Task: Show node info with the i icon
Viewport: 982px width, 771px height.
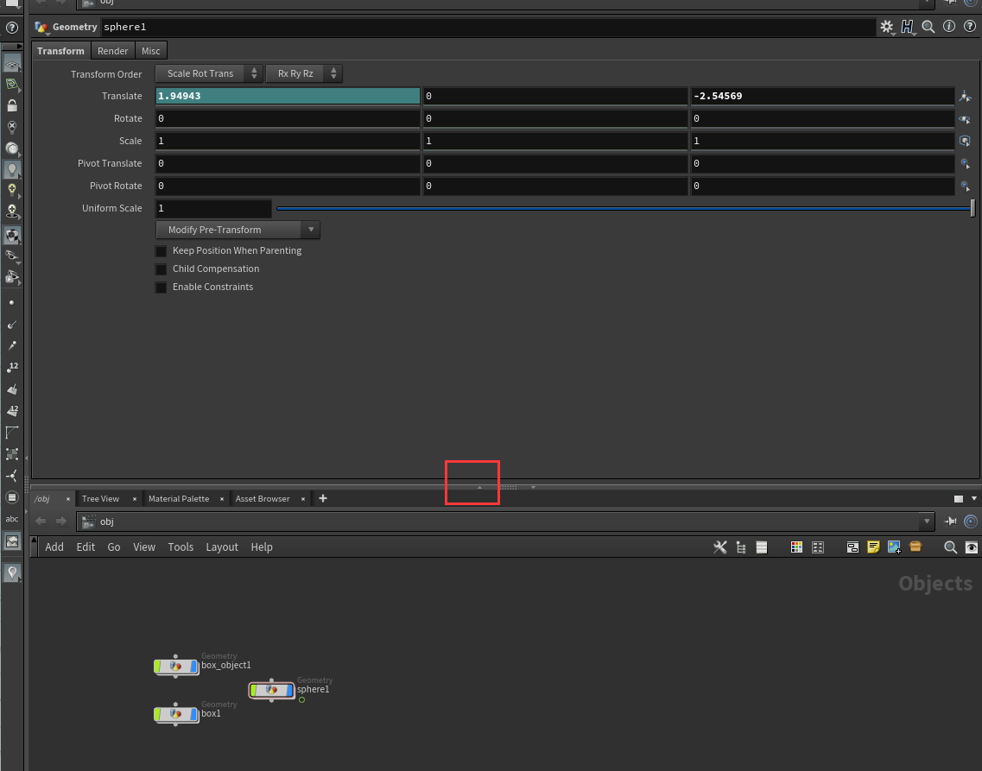Action: pos(949,26)
